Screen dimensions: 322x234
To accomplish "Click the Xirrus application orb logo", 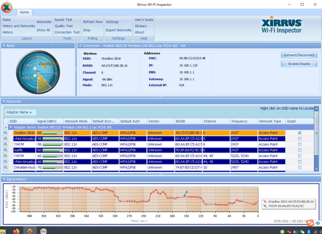I will point(7,7).
